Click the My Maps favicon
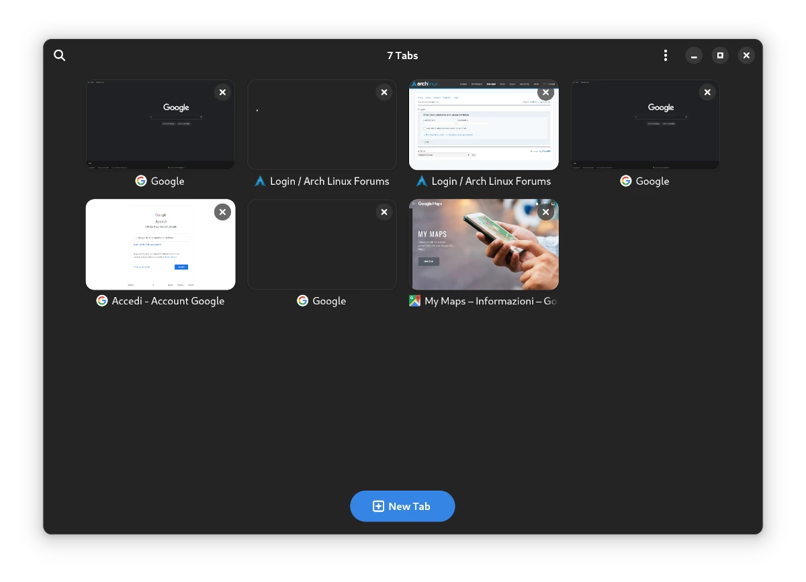This screenshot has width=806, height=582. (414, 301)
